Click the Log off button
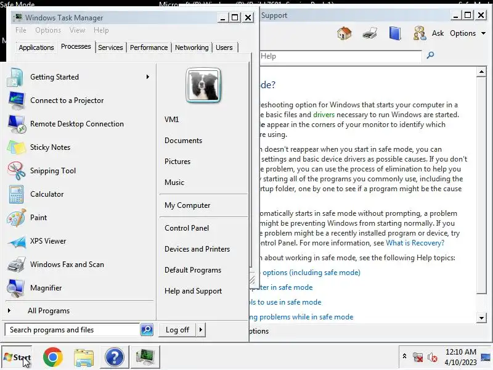Screen dimensions: 493x370 [177, 330]
